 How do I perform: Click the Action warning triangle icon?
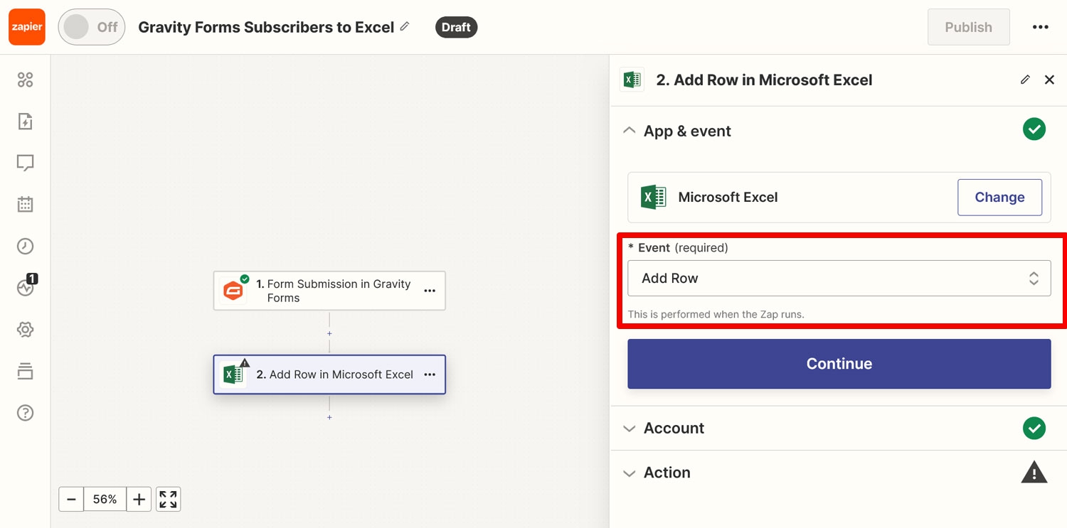1034,472
